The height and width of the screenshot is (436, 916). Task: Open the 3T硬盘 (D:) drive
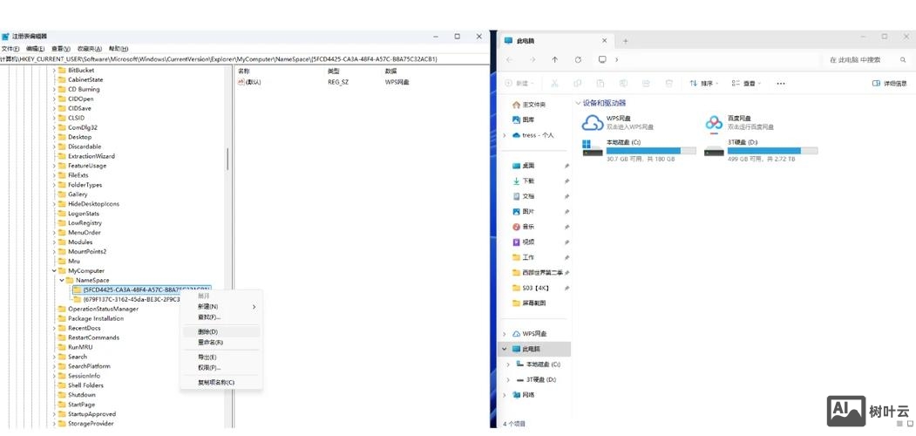(x=715, y=147)
